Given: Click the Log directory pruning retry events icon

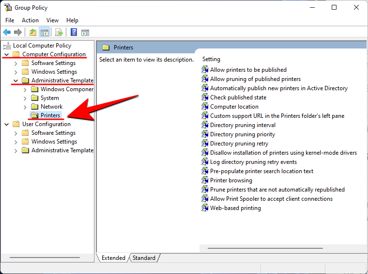Looking at the screenshot, I should pos(205,161).
